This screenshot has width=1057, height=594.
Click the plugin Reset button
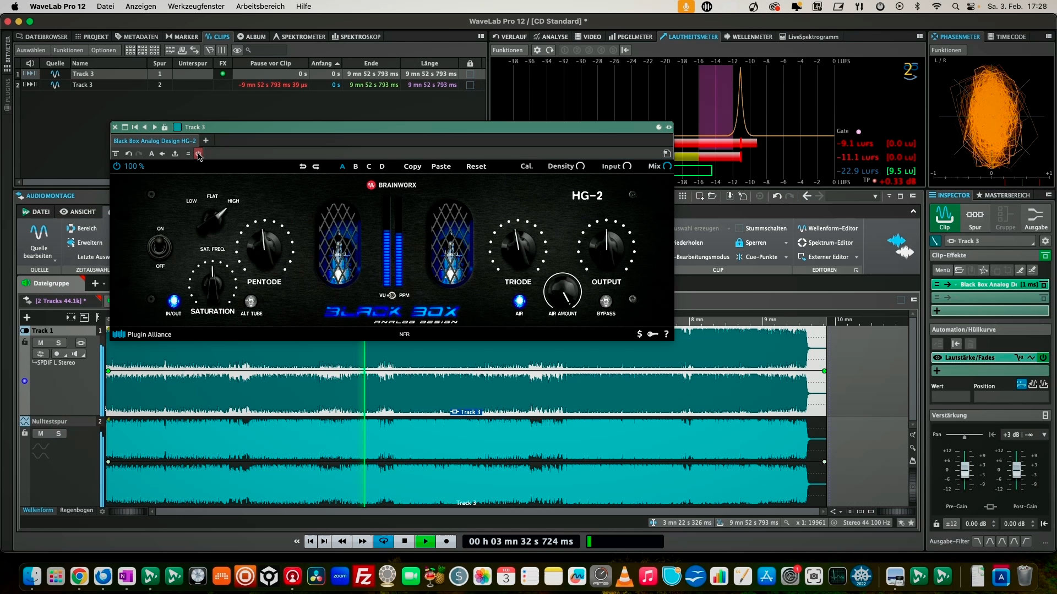tap(476, 166)
